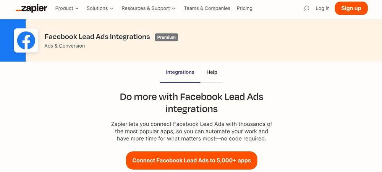Expand the Resources & Support chevron
Image resolution: width=382 pixels, height=172 pixels.
(x=173, y=8)
